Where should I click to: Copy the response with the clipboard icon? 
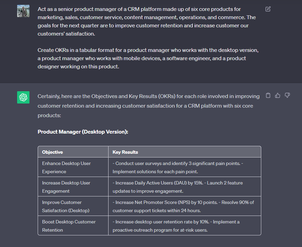(x=268, y=96)
